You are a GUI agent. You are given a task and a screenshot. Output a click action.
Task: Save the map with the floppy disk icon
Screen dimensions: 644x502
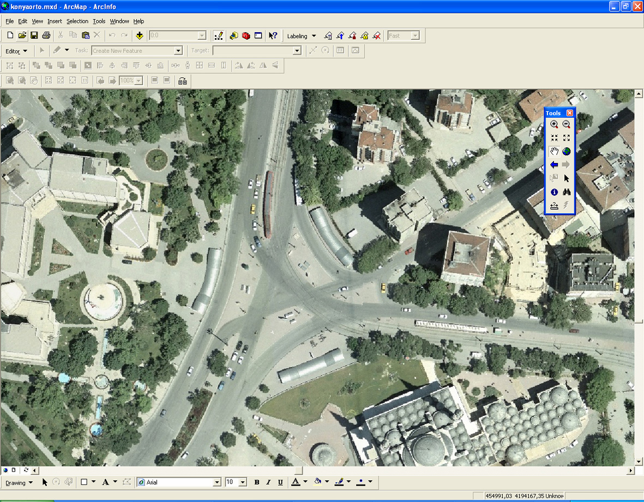point(34,35)
